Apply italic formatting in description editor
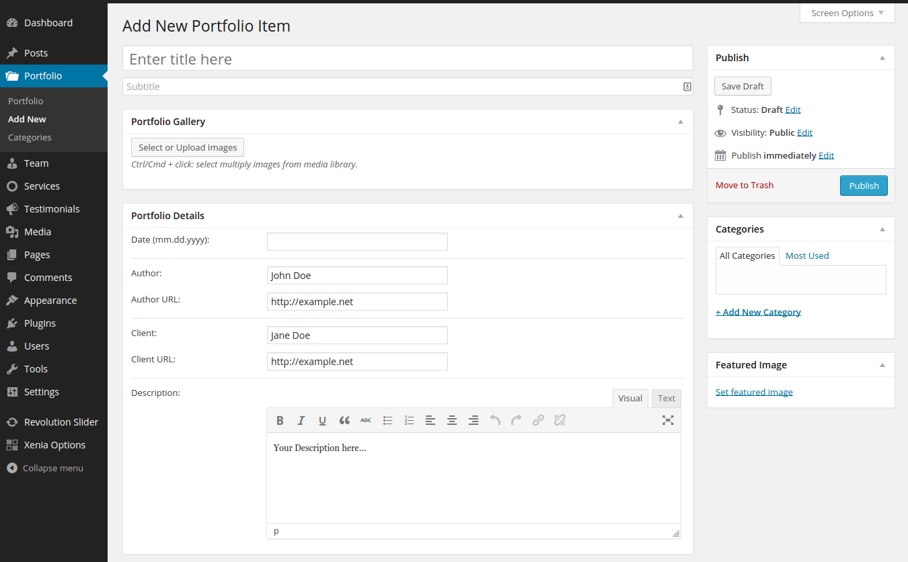The image size is (908, 562). coord(301,420)
